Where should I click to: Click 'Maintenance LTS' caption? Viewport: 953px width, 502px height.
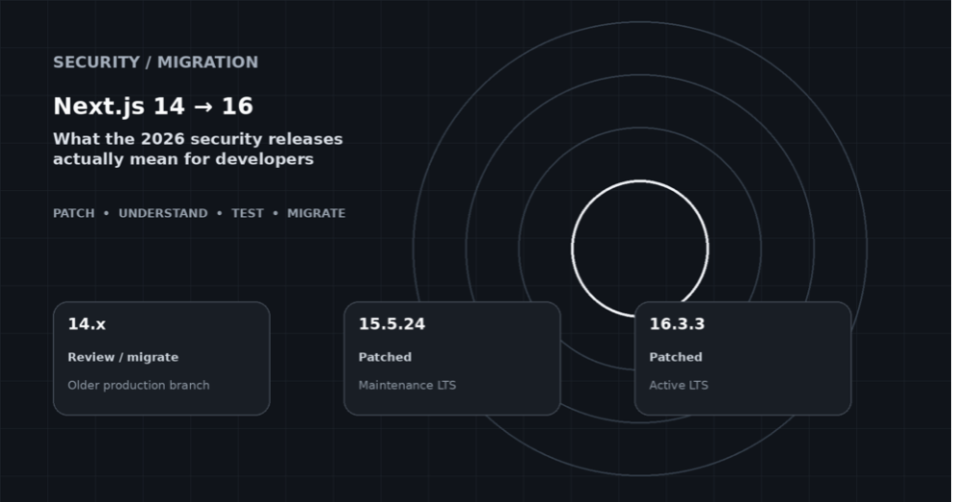tap(407, 385)
